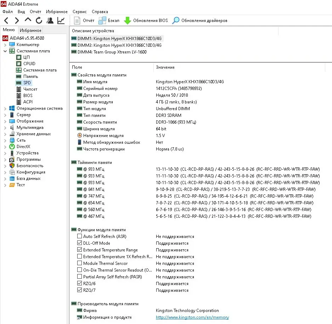Select the Серийный номер value 1412C5CFh
The width and height of the screenshot is (332, 324).
click(179, 89)
